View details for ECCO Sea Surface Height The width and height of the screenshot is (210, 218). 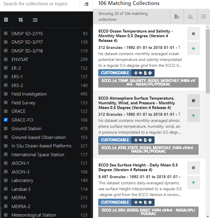point(194,168)
